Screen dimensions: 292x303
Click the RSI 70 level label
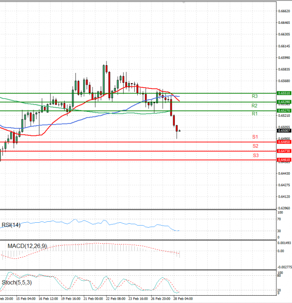point(279,219)
